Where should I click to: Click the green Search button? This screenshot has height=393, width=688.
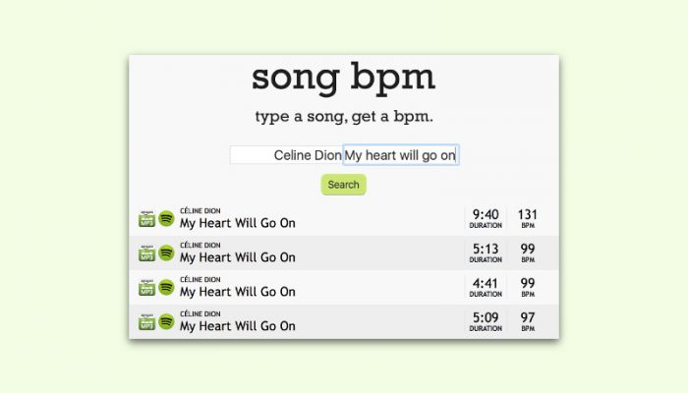[x=344, y=185]
